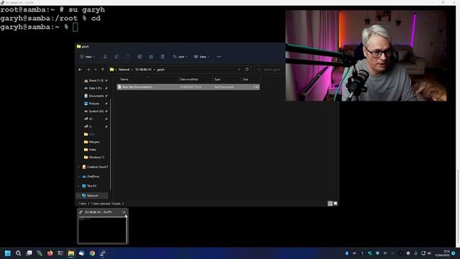Click the Copy icon in Explorer toolbar
Image resolution: width=460 pixels, height=259 pixels.
click(116, 57)
